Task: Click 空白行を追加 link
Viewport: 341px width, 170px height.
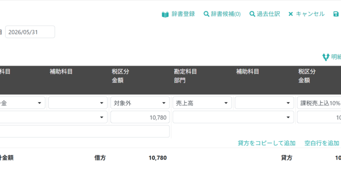Action: pos(322,143)
